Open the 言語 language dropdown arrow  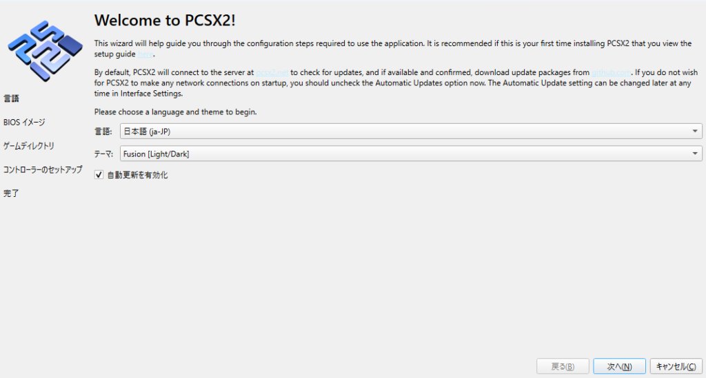pos(695,132)
